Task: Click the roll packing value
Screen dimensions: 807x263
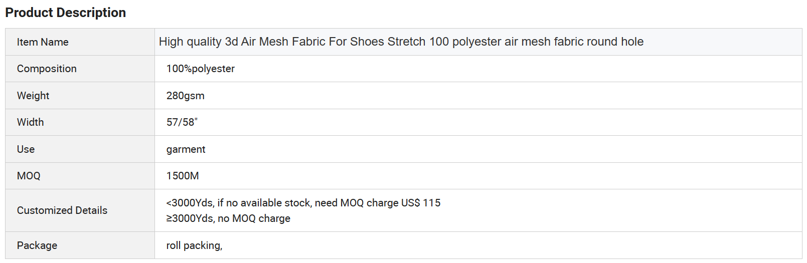Action: point(195,245)
